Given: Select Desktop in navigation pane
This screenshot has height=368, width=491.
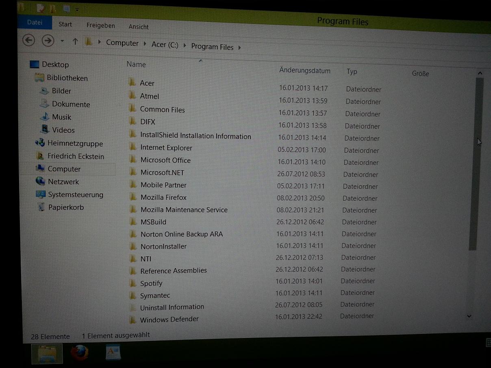Looking at the screenshot, I should (55, 65).
